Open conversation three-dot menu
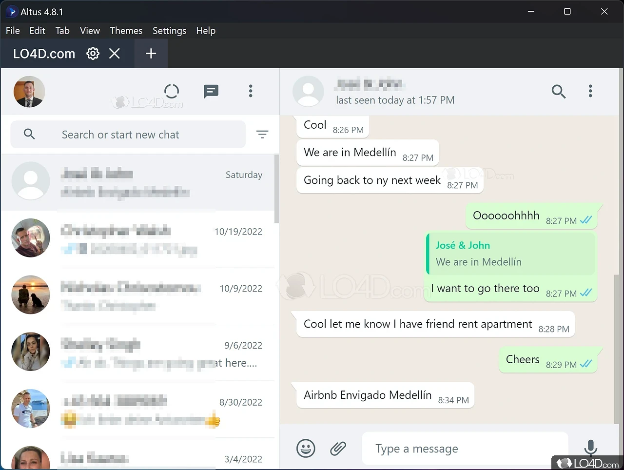Image resolution: width=624 pixels, height=470 pixels. [590, 91]
